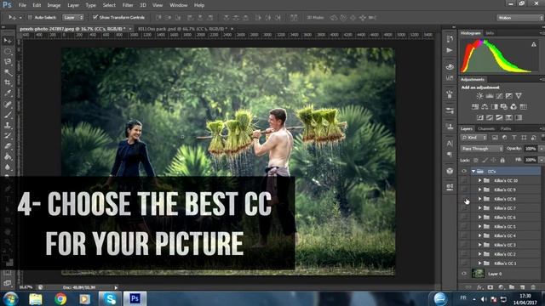
Task: Collapse the CC's group
Action: [x=473, y=172]
